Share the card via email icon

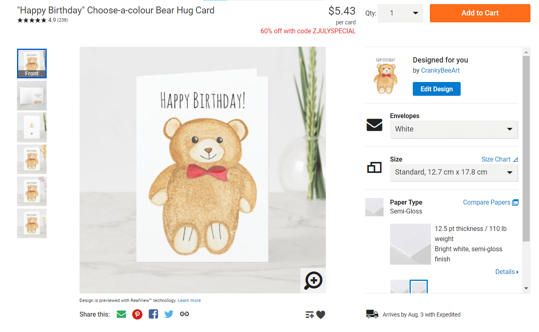pos(121,314)
